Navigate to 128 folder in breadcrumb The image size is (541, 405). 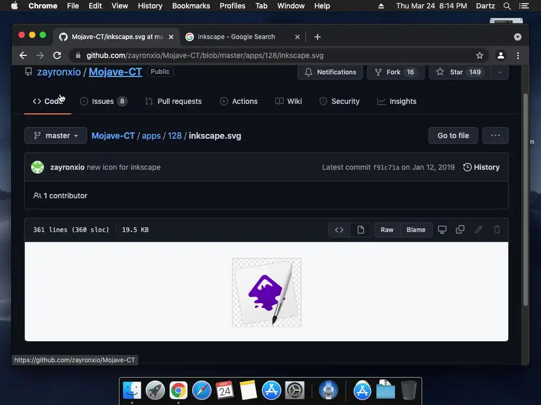(x=174, y=136)
